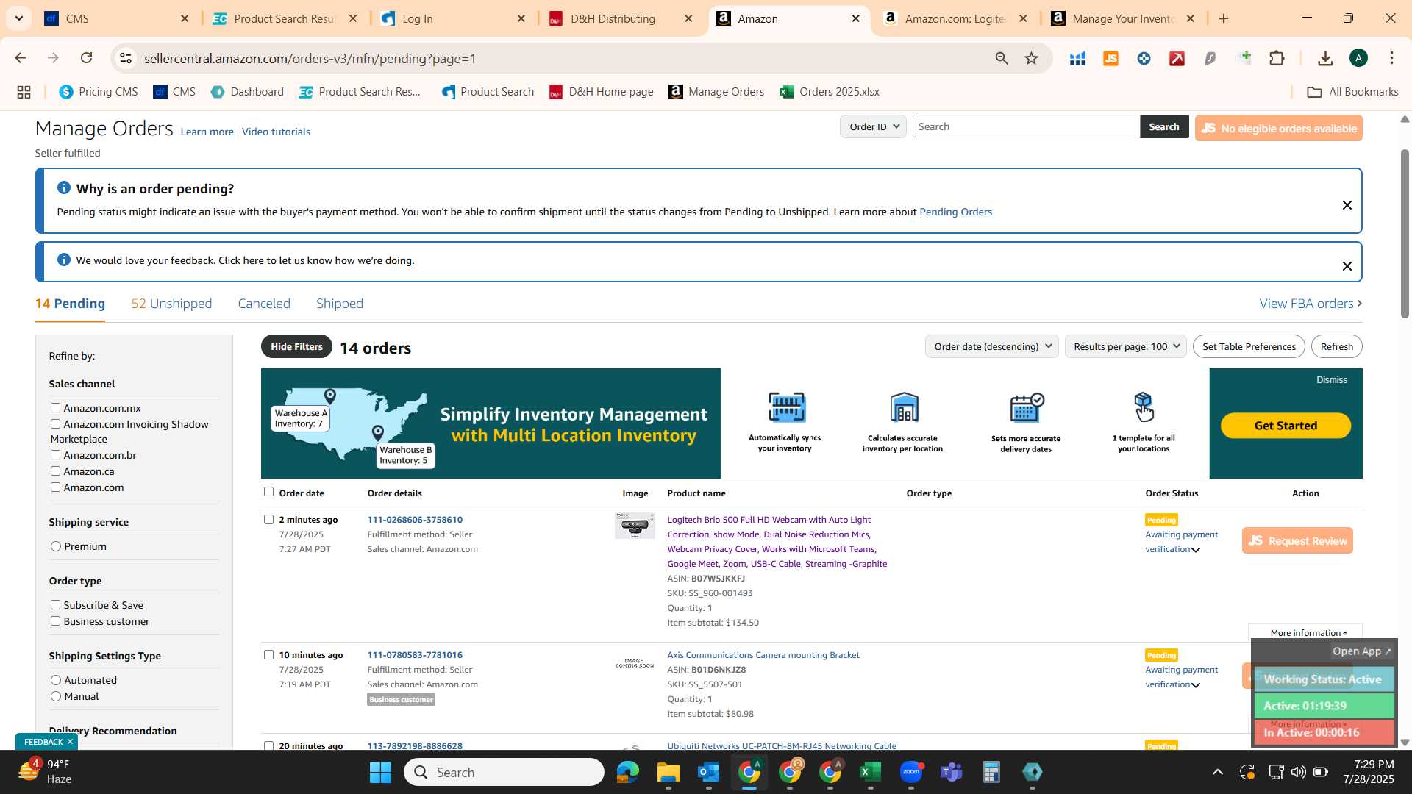Image resolution: width=1412 pixels, height=794 pixels.
Task: Check the Business customer order type
Action: pos(55,621)
